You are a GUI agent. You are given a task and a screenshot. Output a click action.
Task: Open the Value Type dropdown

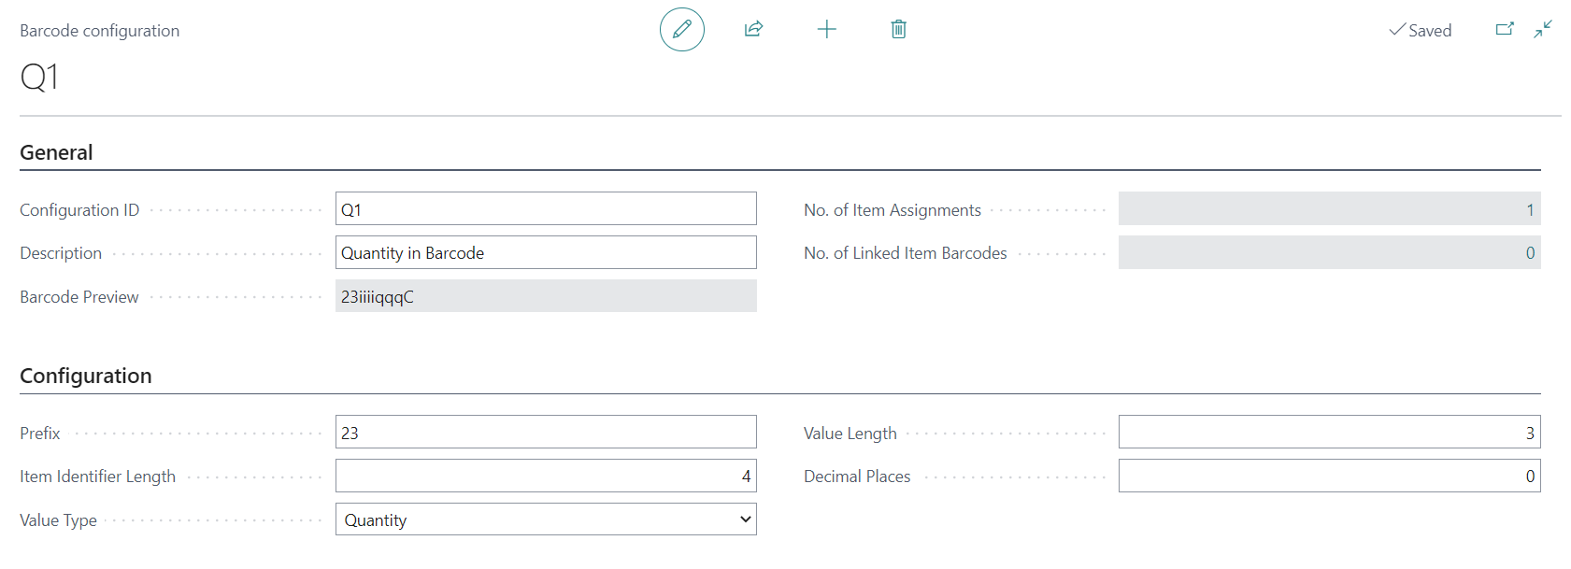click(546, 519)
